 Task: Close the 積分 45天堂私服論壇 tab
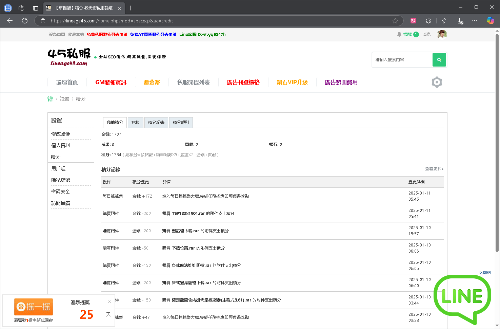[119, 8]
